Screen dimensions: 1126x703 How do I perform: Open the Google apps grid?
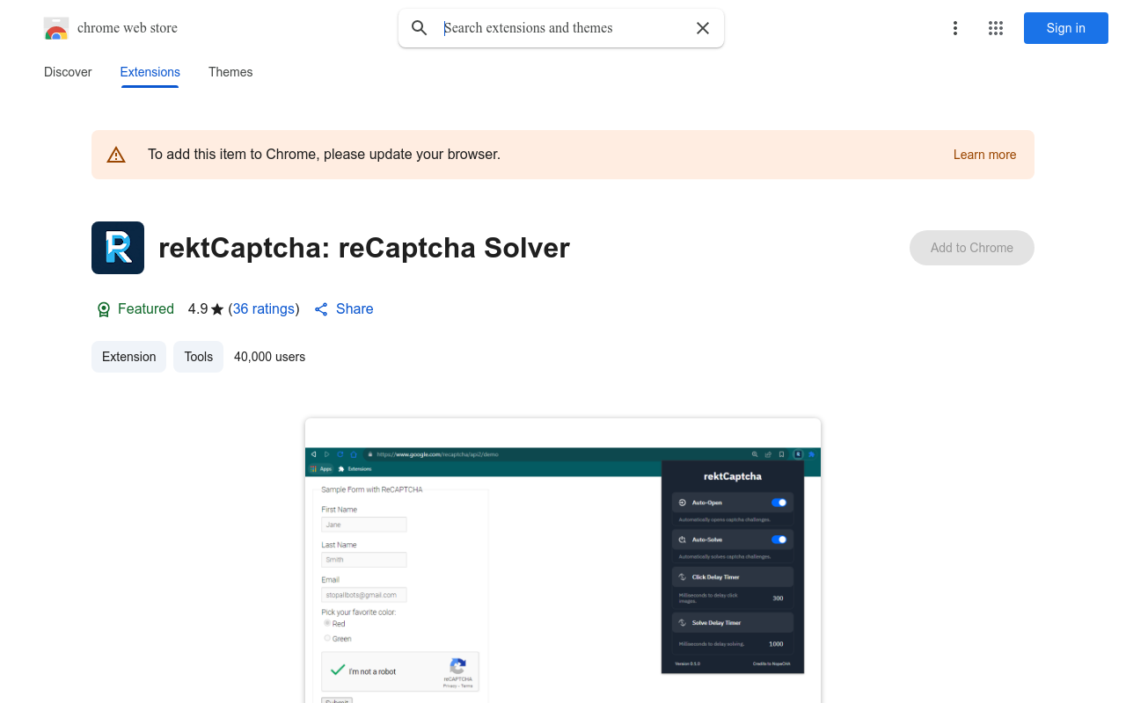996,28
